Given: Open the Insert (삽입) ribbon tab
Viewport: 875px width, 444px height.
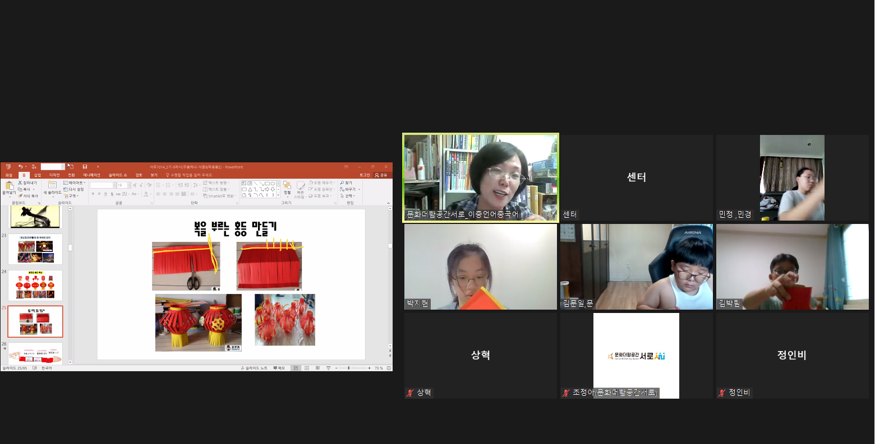Looking at the screenshot, I should 38,175.
